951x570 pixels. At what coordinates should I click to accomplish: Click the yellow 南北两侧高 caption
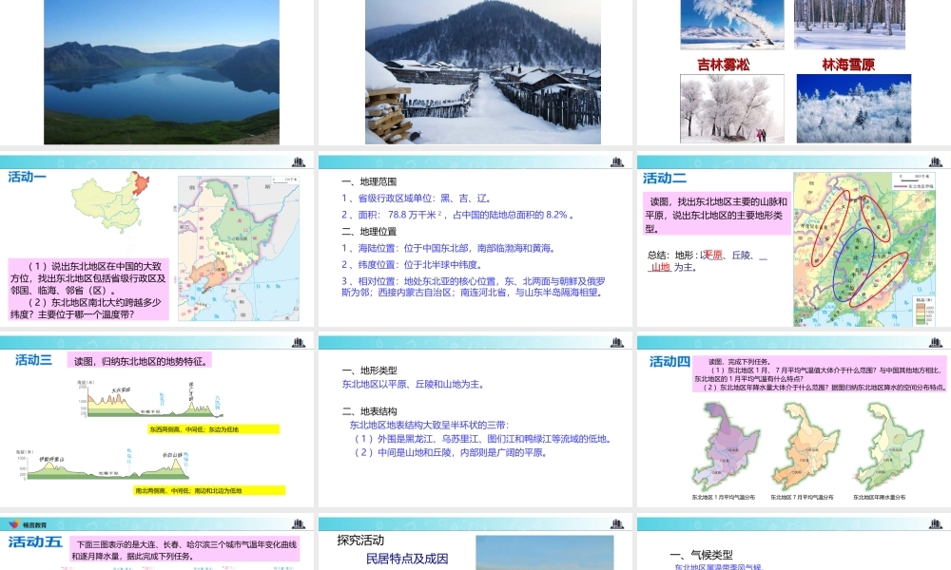[x=209, y=490]
